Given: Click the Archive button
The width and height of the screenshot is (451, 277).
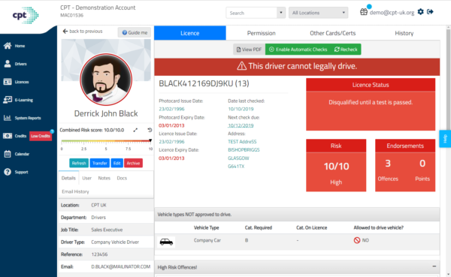Looking at the screenshot, I should tap(133, 163).
